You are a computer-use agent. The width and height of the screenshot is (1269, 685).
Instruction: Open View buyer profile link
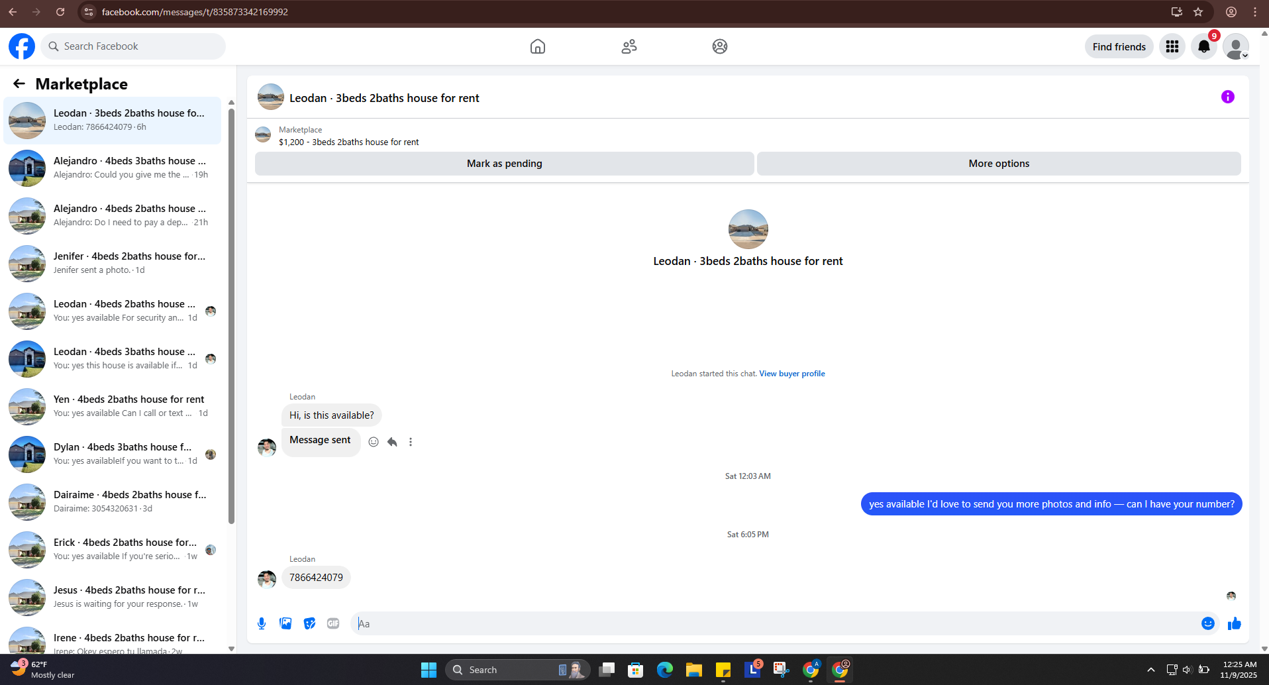(792, 374)
